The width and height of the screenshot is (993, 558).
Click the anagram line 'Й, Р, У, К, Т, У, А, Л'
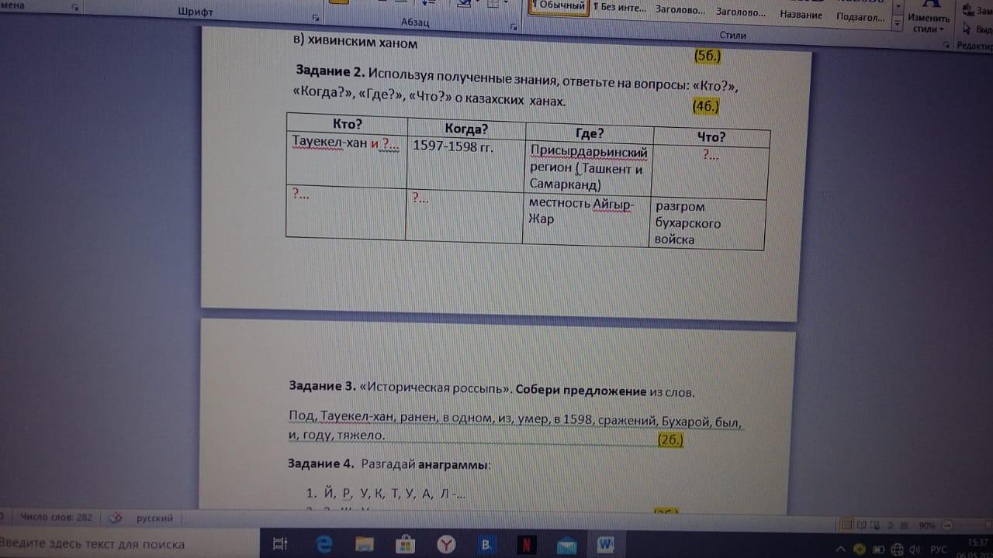pyautogui.click(x=386, y=494)
